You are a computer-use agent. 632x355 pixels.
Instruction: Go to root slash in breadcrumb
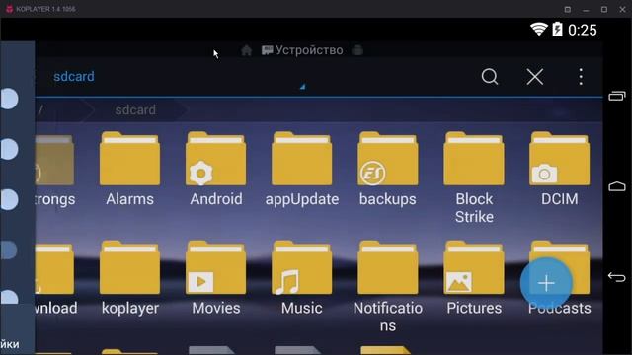[40, 109]
